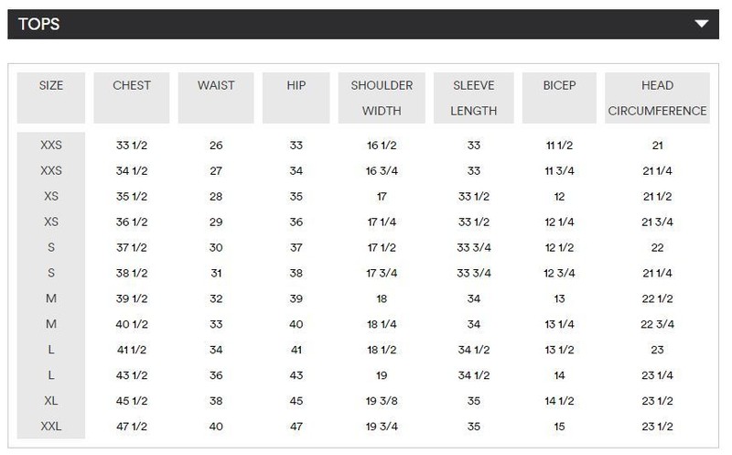Click the HEAD CIRCUMFERENCE column header

[657, 98]
